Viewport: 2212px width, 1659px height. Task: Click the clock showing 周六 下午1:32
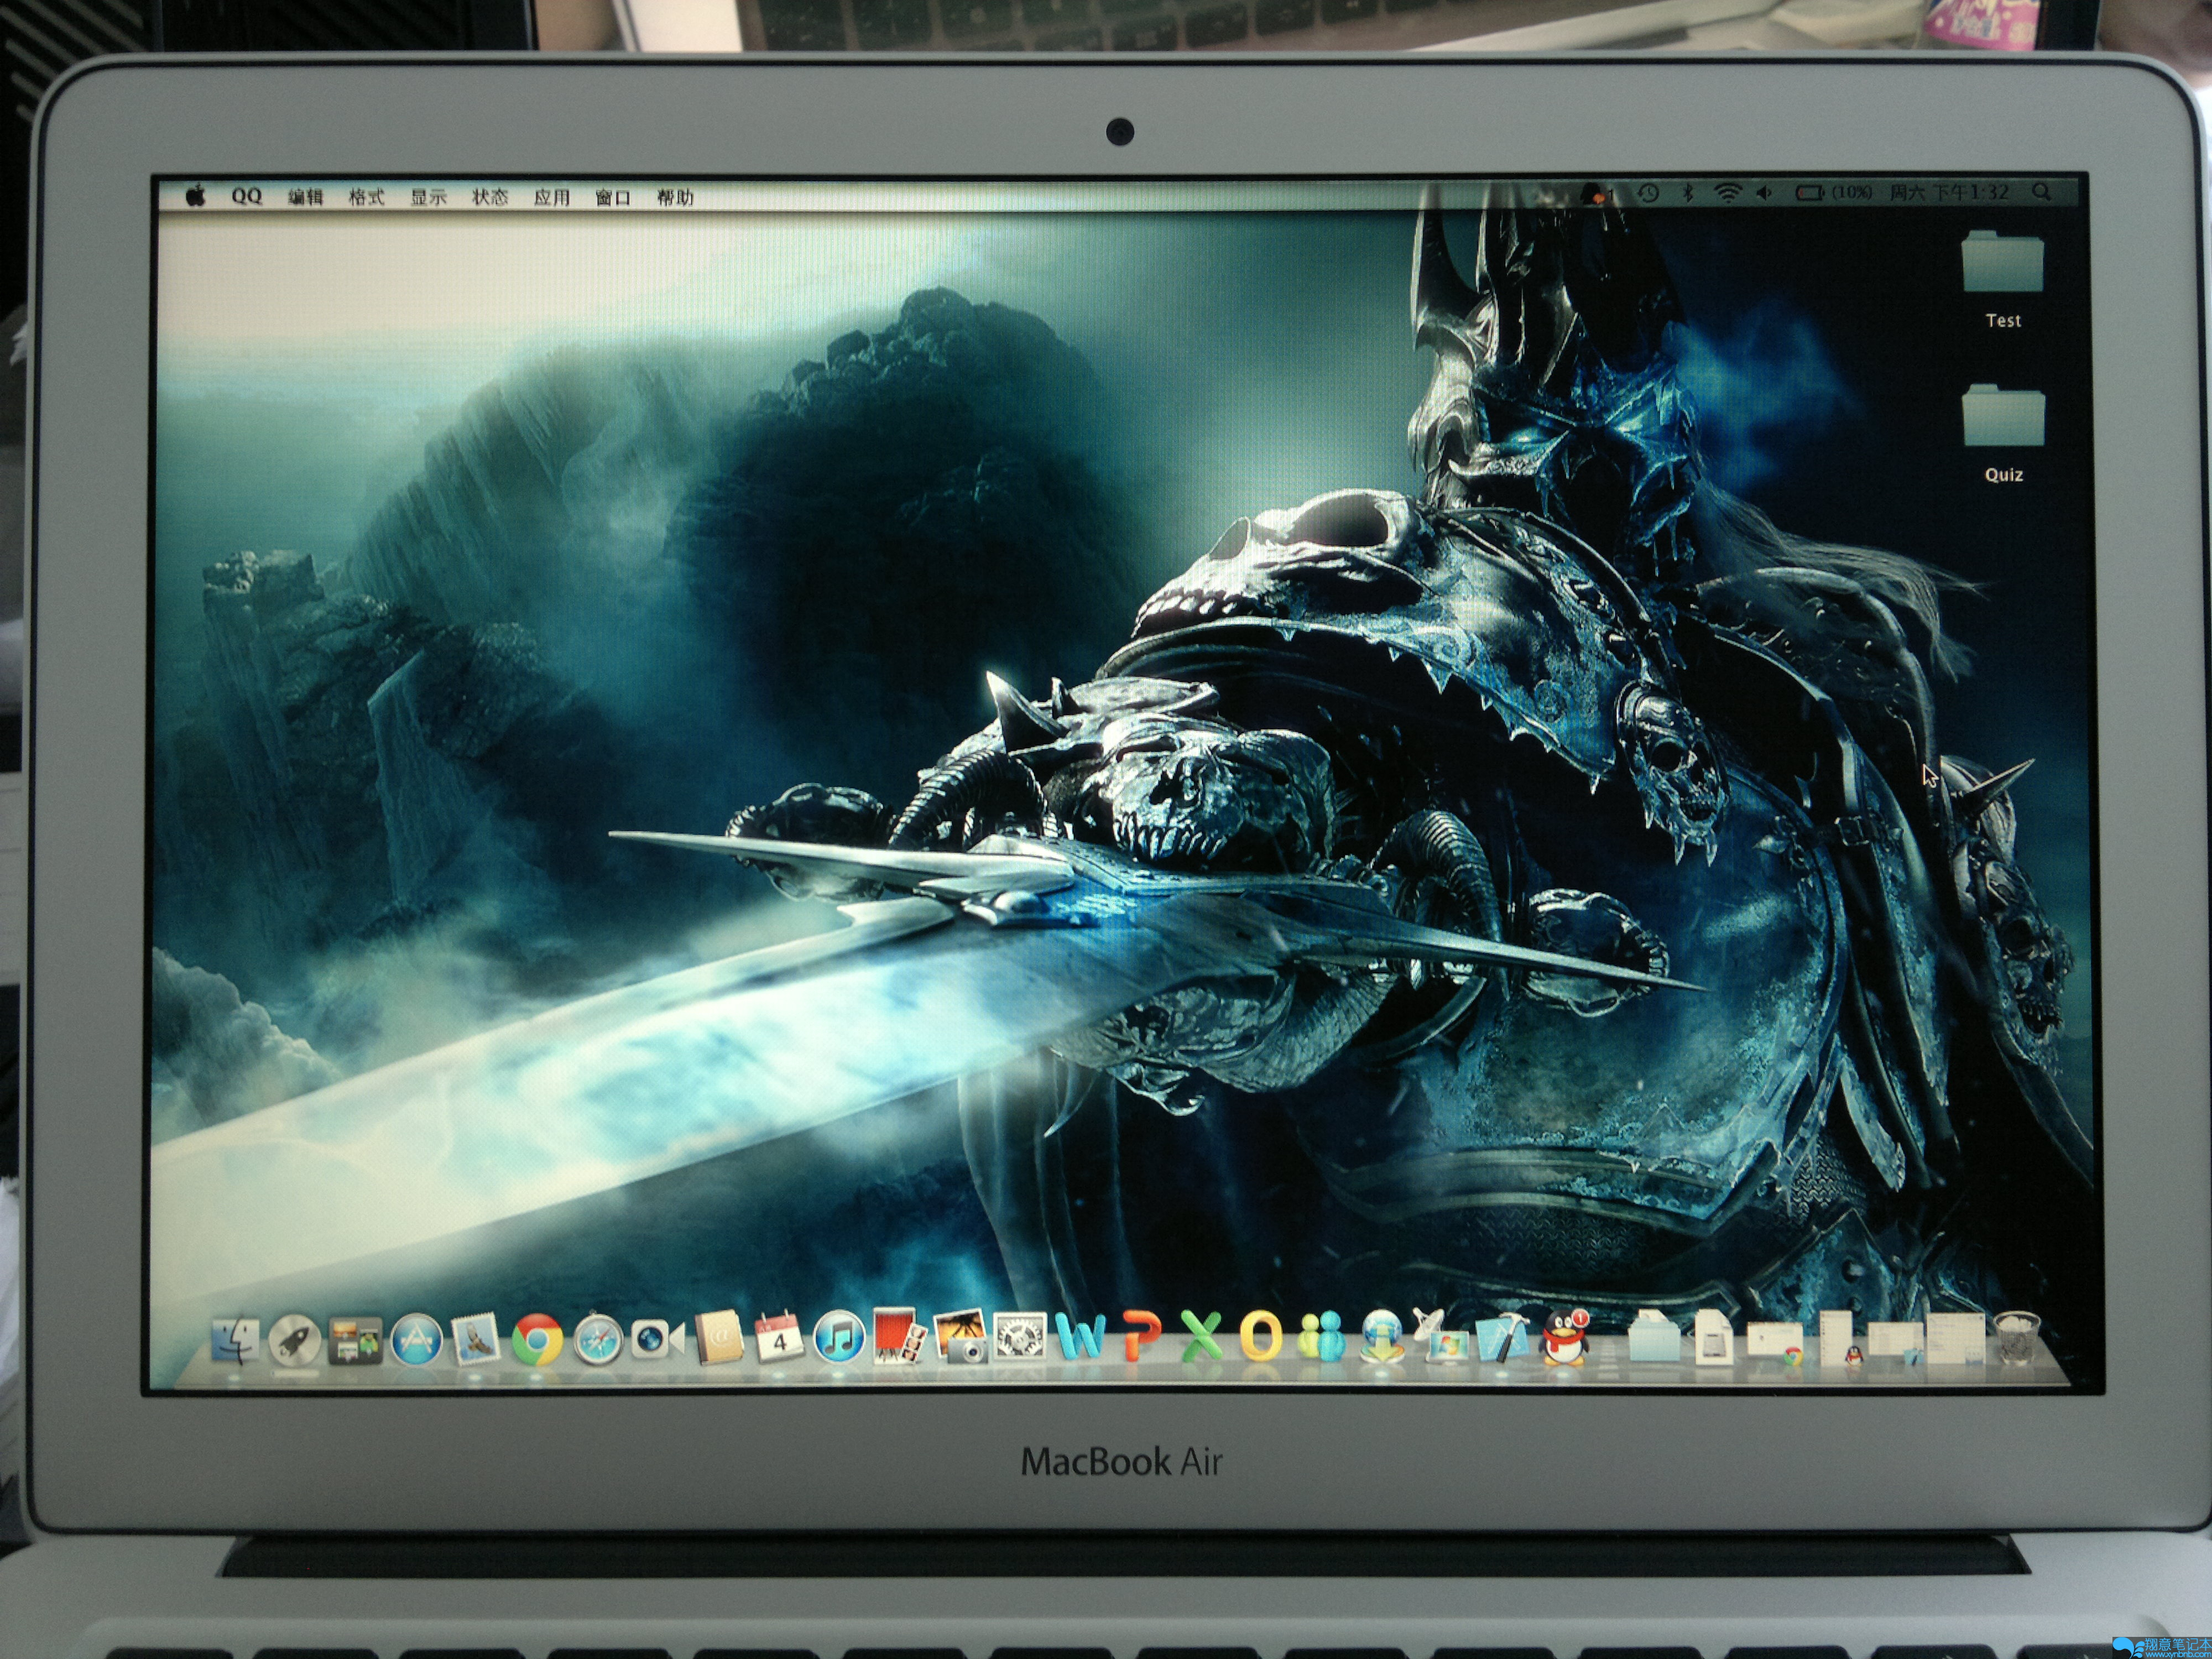click(x=1949, y=193)
